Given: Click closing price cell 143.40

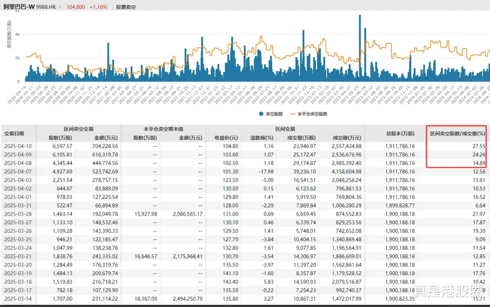Looking at the screenshot, I should click(230, 282).
